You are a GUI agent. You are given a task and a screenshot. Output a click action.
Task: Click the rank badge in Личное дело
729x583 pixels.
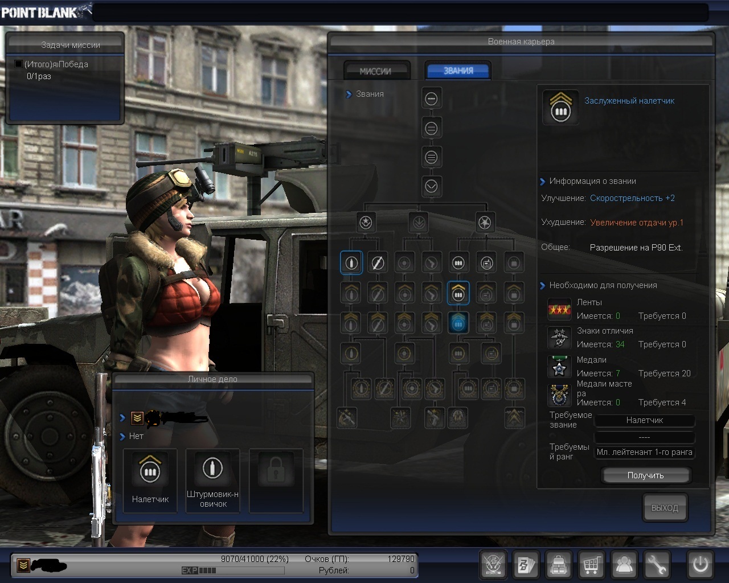tap(137, 418)
